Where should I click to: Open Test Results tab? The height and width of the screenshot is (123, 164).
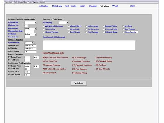coord(71,6)
